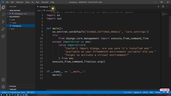The width and height of the screenshot is (171, 96).
Task: Open the Terminal menu
Action: [x=45, y=2]
